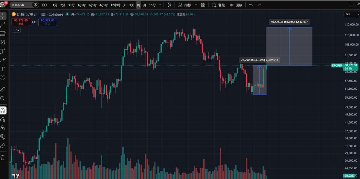
Task: Open the indicator templates grid icon
Action: [203, 5]
